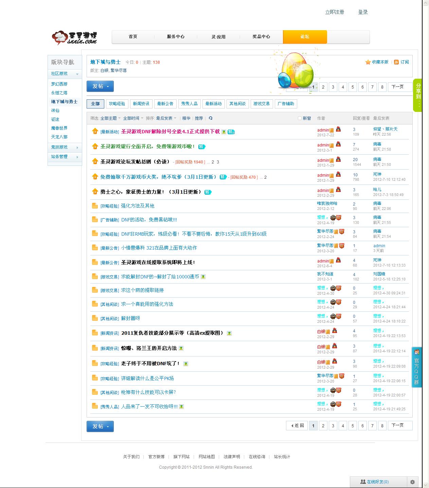The width and height of the screenshot is (429, 488).
Task: Click folder icon beside 详细解读什么是公平PK场
Action: [x=95, y=378]
